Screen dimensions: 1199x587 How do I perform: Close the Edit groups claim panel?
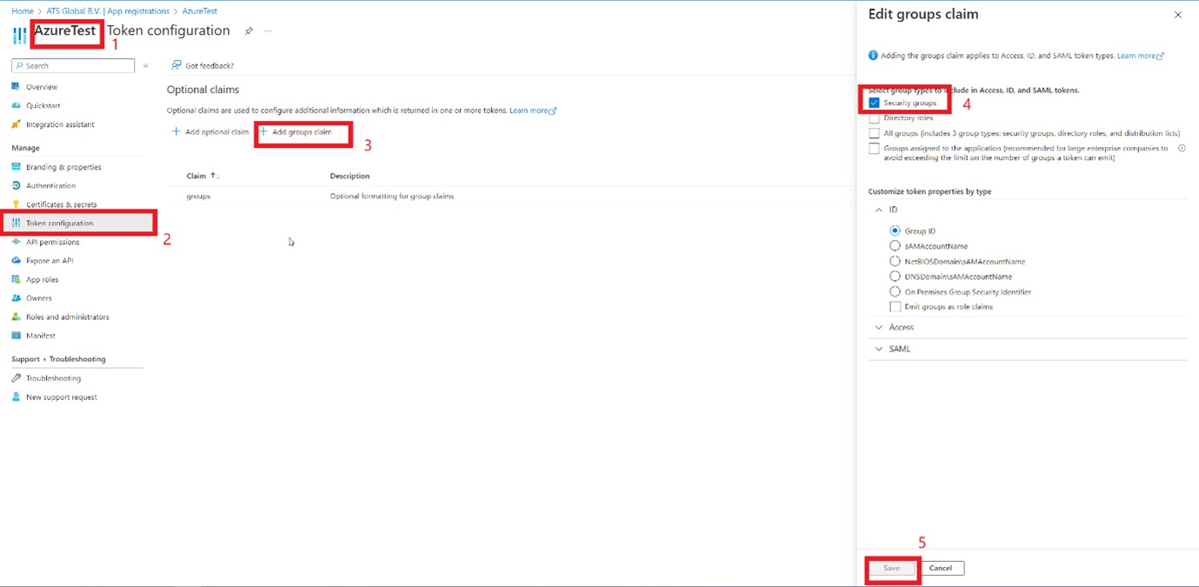[x=1178, y=15]
